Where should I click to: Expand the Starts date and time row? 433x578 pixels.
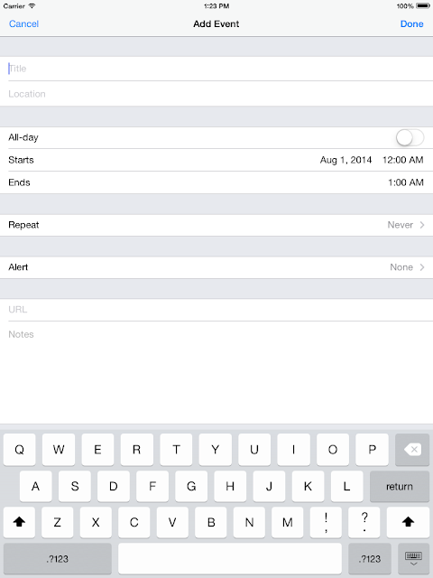[x=216, y=160]
